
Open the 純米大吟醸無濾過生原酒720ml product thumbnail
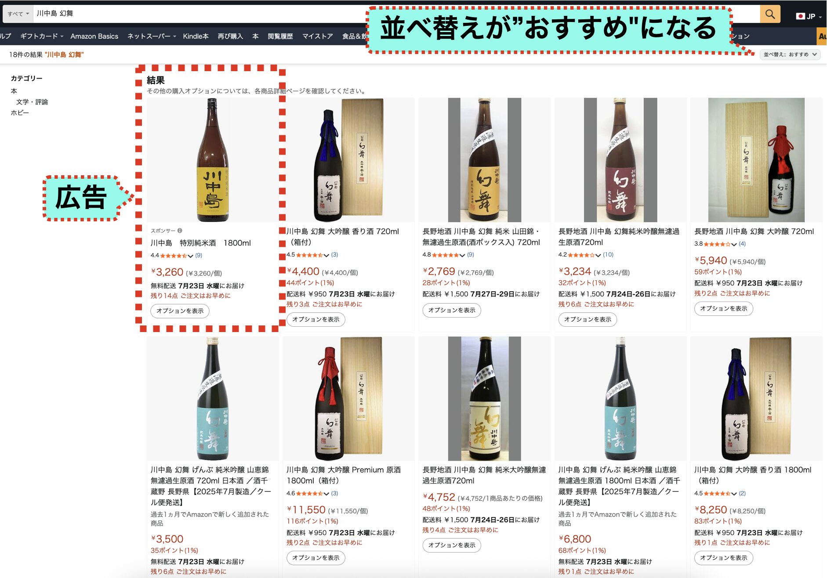484,398
